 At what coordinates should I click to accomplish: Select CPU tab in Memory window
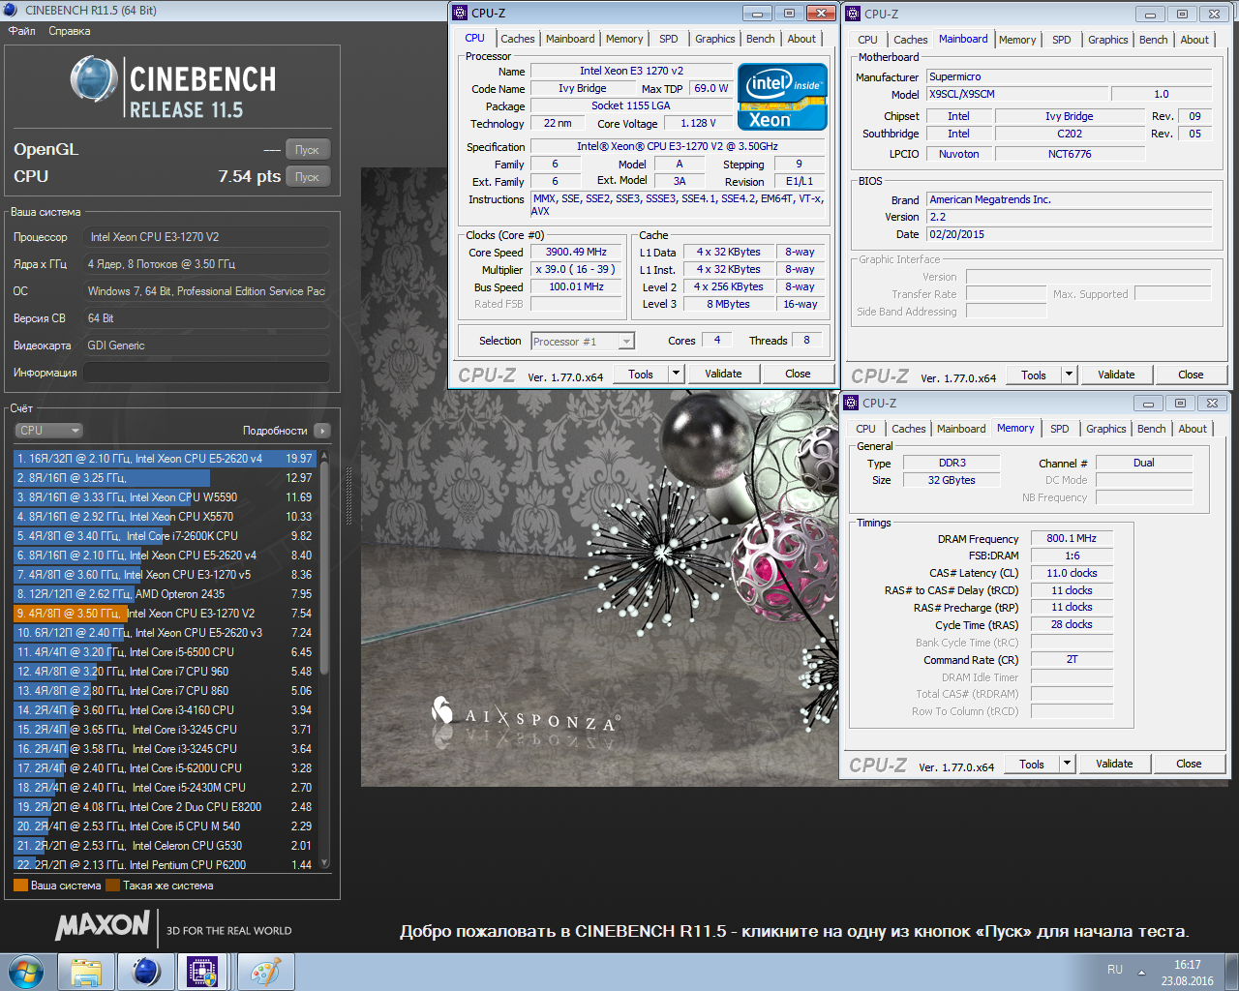coord(865,429)
